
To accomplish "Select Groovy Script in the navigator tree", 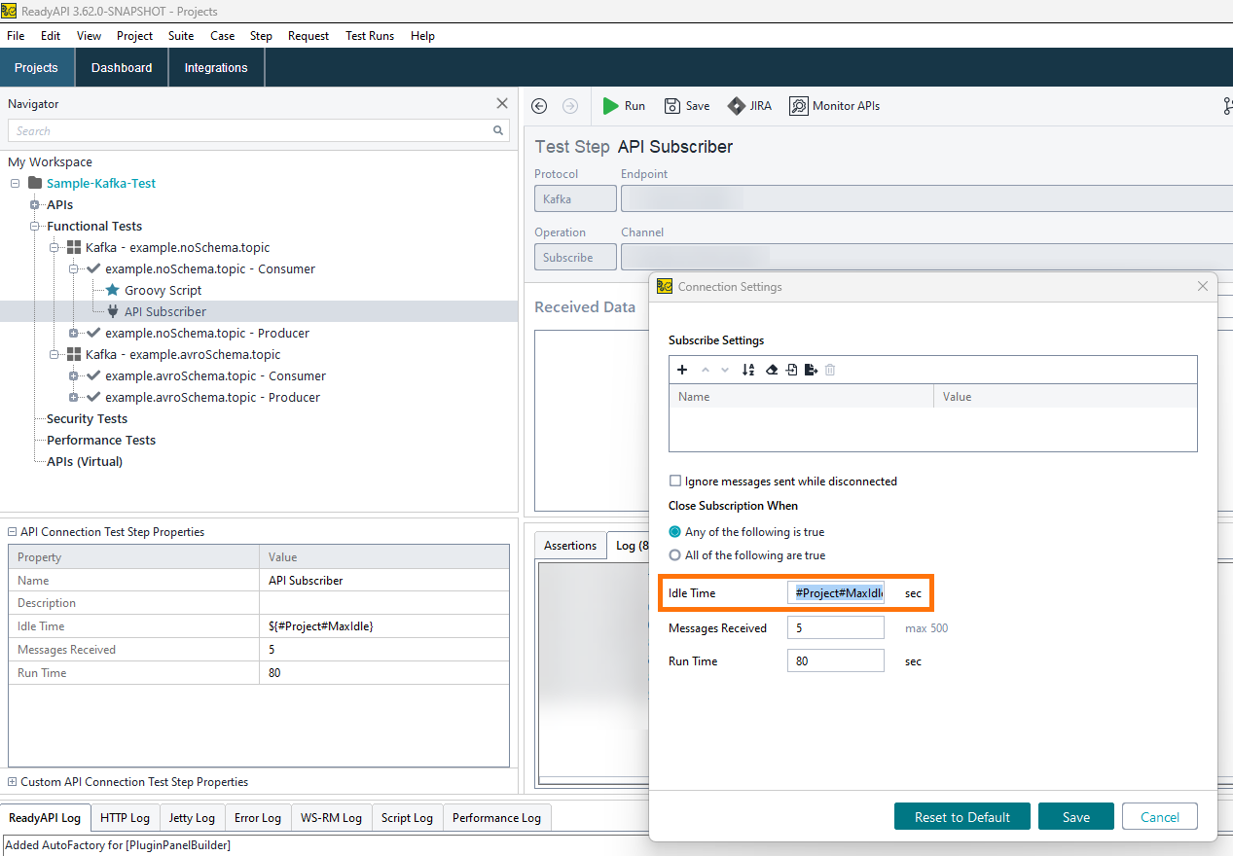I will coord(163,291).
